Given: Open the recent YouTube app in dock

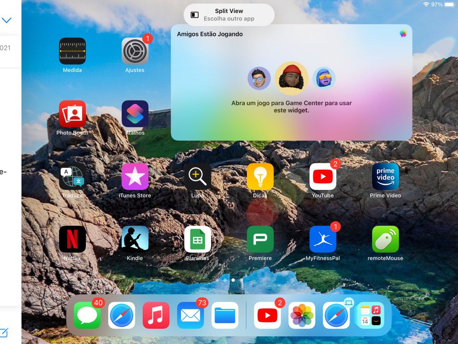Looking at the screenshot, I should [x=267, y=315].
